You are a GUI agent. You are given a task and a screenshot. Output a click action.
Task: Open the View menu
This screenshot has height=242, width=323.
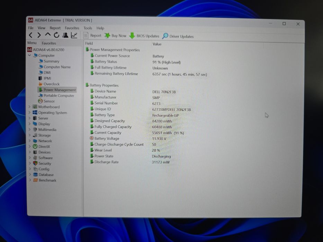point(42,28)
